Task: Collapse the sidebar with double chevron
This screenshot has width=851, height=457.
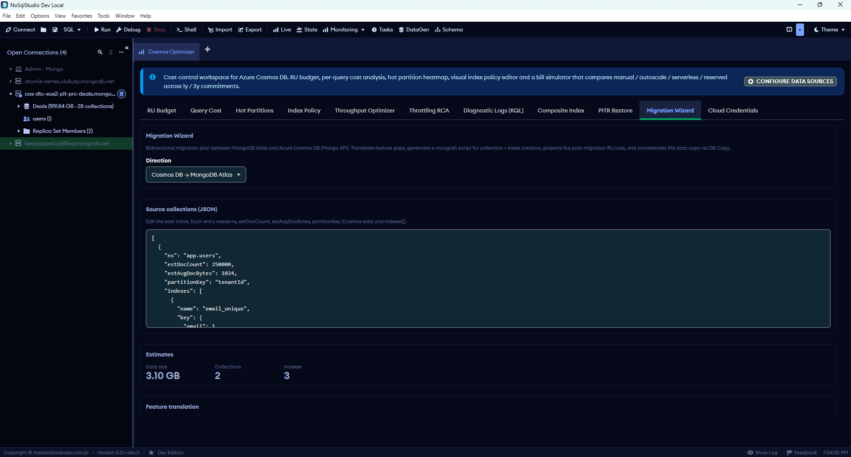Action: 127,47
